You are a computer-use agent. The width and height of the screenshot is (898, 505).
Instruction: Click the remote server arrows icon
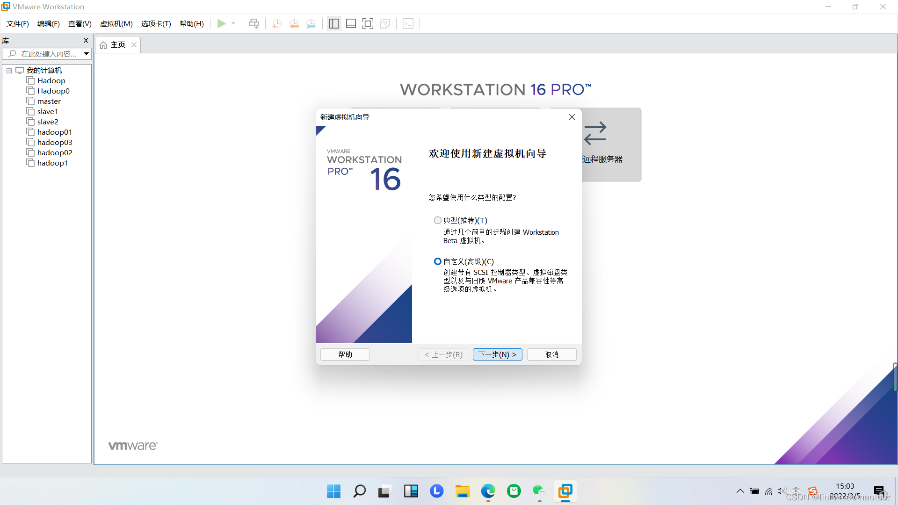[595, 133]
